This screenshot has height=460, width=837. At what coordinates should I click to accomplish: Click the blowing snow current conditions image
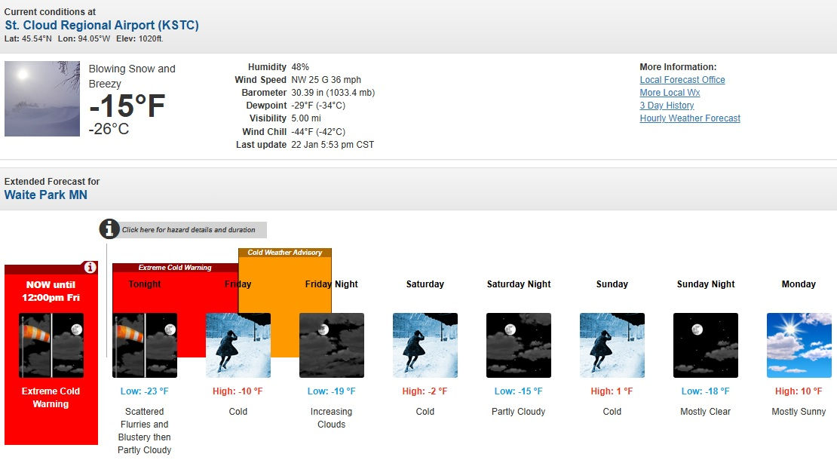pos(42,99)
